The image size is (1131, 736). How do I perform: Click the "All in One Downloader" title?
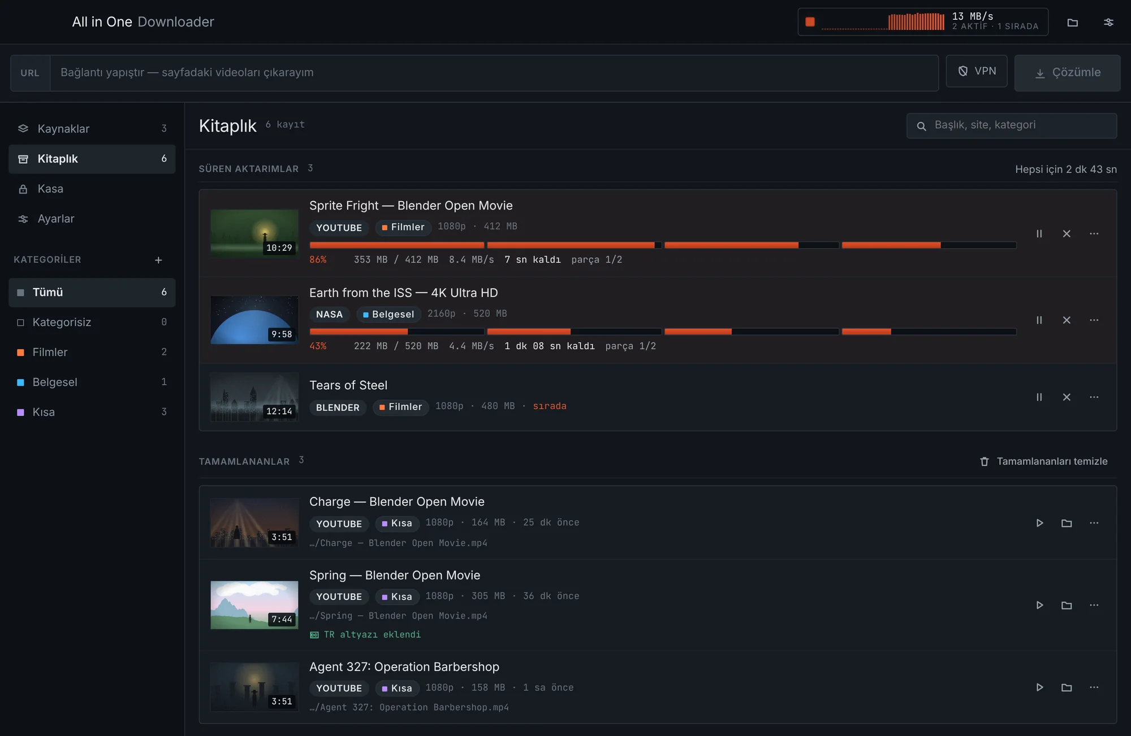[143, 22]
